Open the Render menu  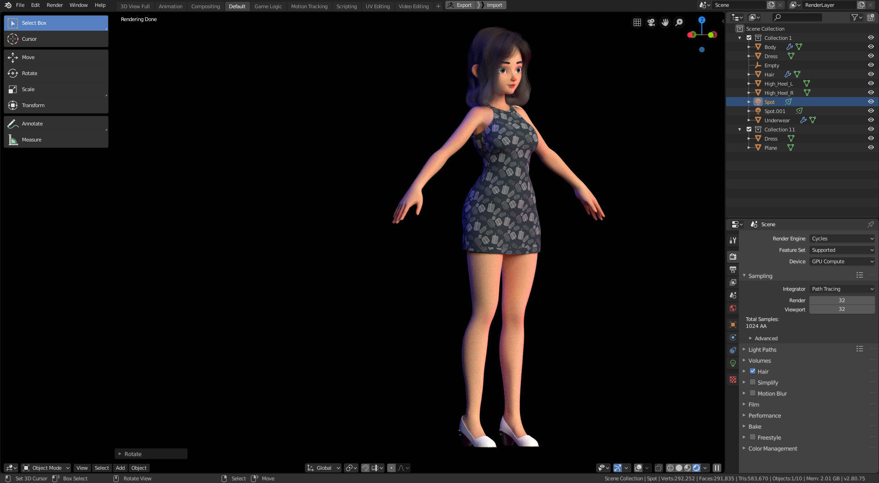tap(54, 5)
